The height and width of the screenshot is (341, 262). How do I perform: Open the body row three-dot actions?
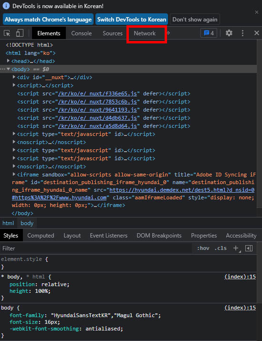2,69
